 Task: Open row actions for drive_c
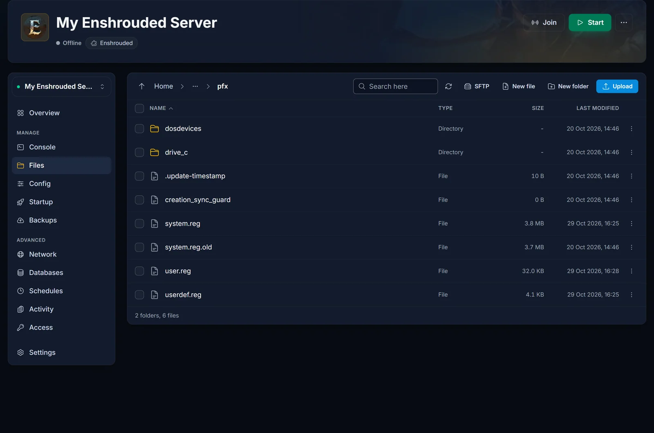tap(632, 153)
